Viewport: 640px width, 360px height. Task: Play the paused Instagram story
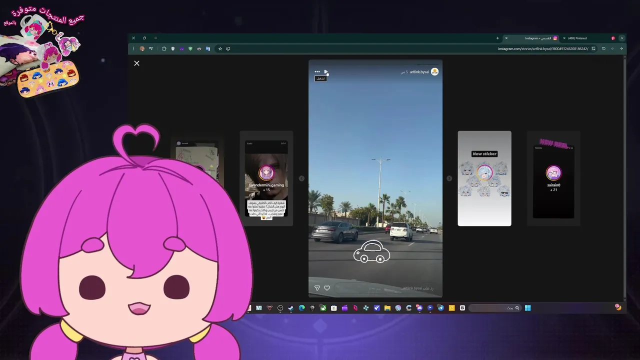[x=325, y=71]
